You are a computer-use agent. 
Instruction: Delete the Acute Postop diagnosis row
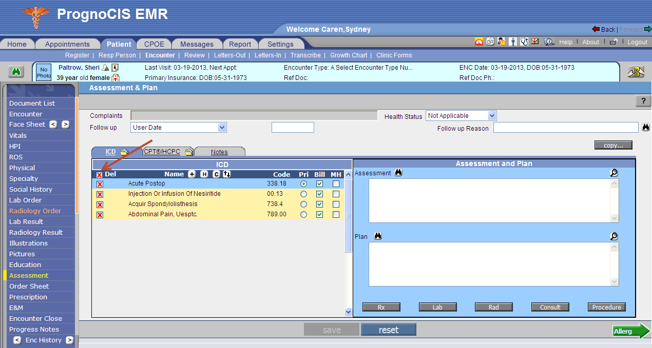100,183
